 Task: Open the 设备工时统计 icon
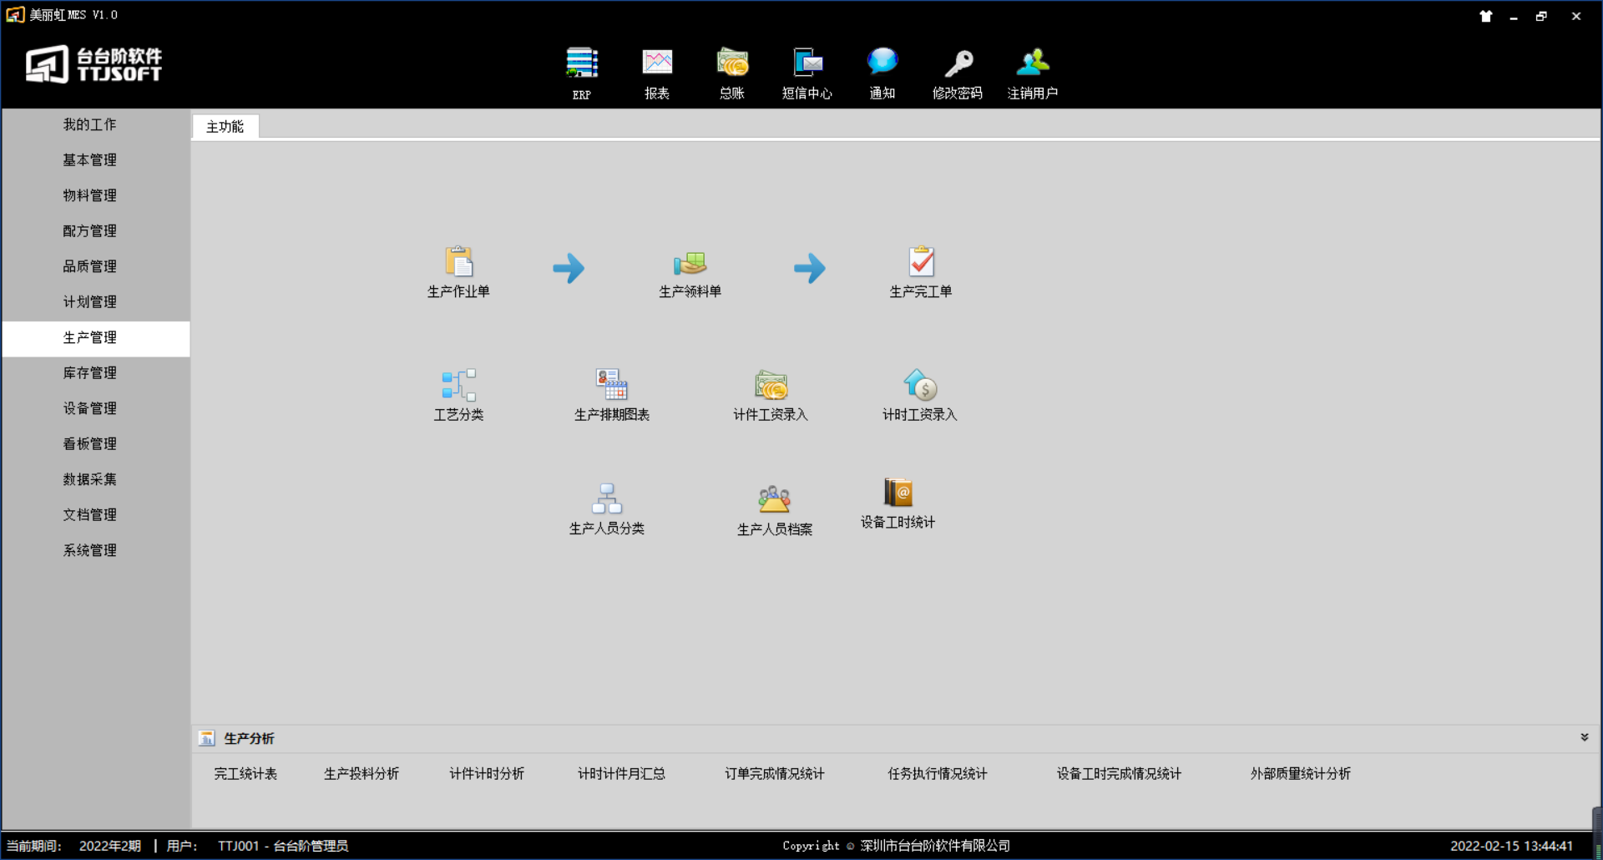pyautogui.click(x=898, y=493)
